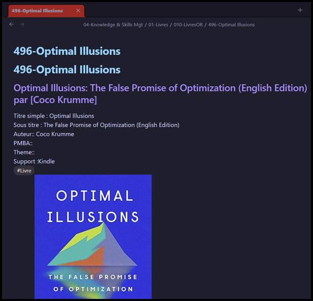The height and width of the screenshot is (301, 313).
Task: Navigate forward with the right arrow
Action: [22, 24]
